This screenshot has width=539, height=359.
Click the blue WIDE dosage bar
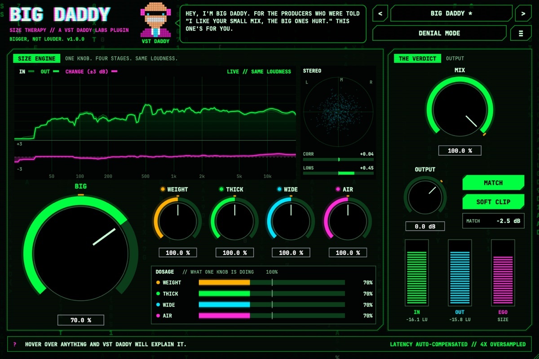pos(272,305)
